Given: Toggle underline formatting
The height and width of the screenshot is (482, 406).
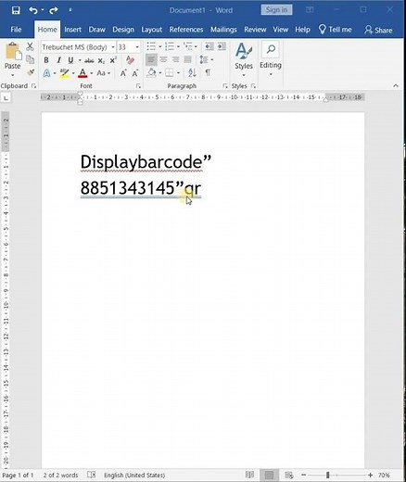Looking at the screenshot, I should [x=70, y=60].
